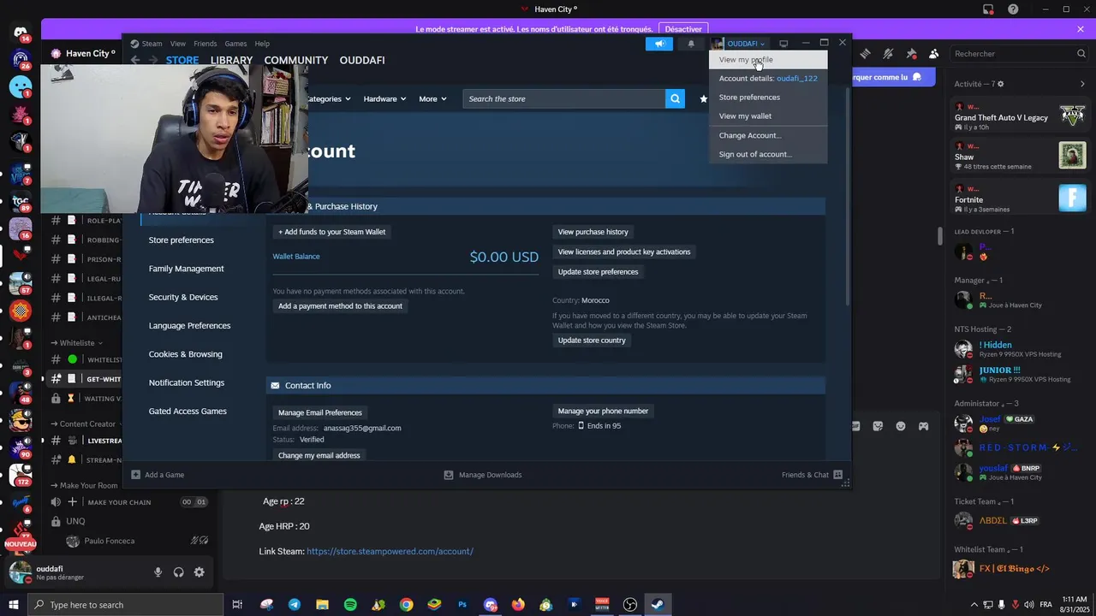The image size is (1096, 616).
Task: Click the Steam taskbar icon
Action: click(658, 605)
